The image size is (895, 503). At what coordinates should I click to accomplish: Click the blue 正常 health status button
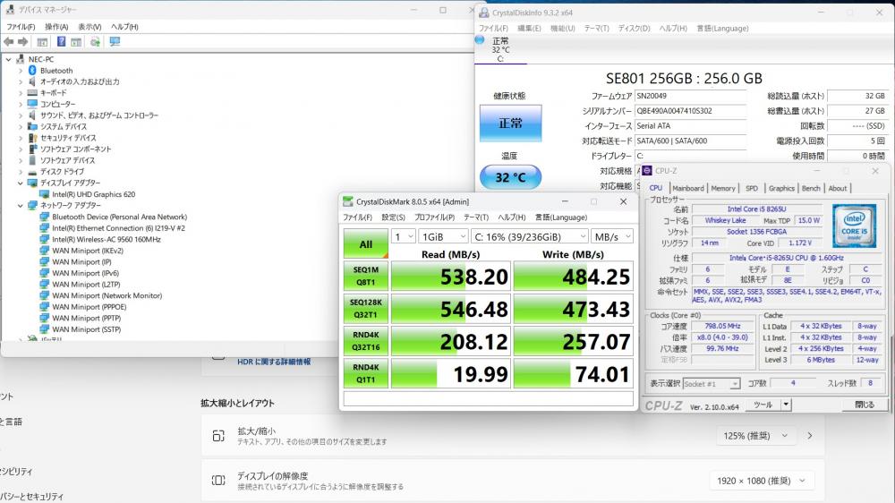tap(510, 123)
